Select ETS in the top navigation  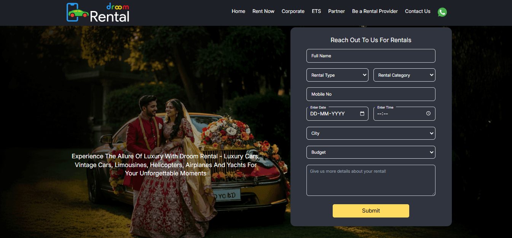coord(316,11)
